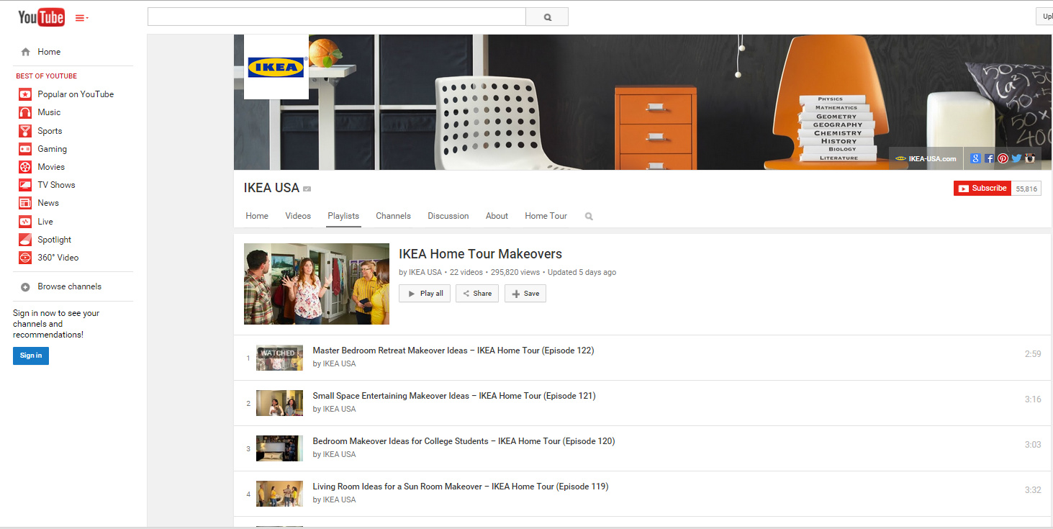Screen dimensions: 1053x529
Task: Open Master Bedroom Retreat Makeover Ideas video
Action: [x=453, y=351]
